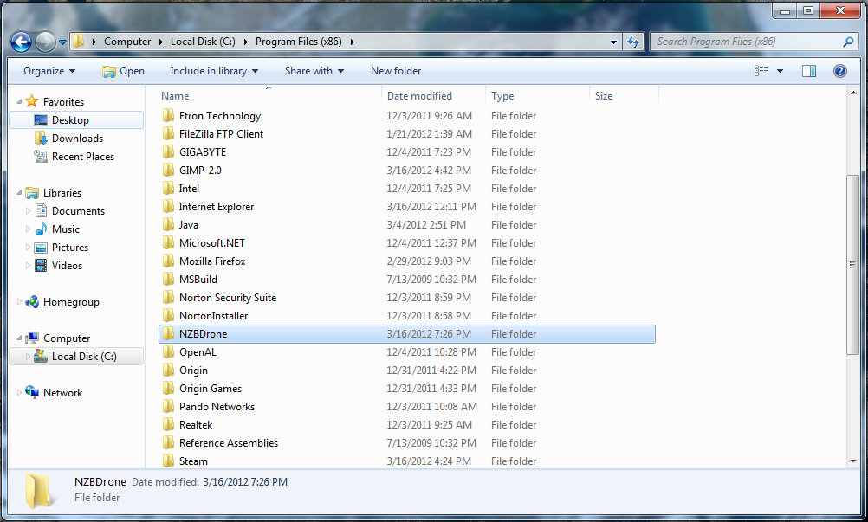Select Favorites star in navigation pane
Image resolution: width=868 pixels, height=522 pixels.
32,101
